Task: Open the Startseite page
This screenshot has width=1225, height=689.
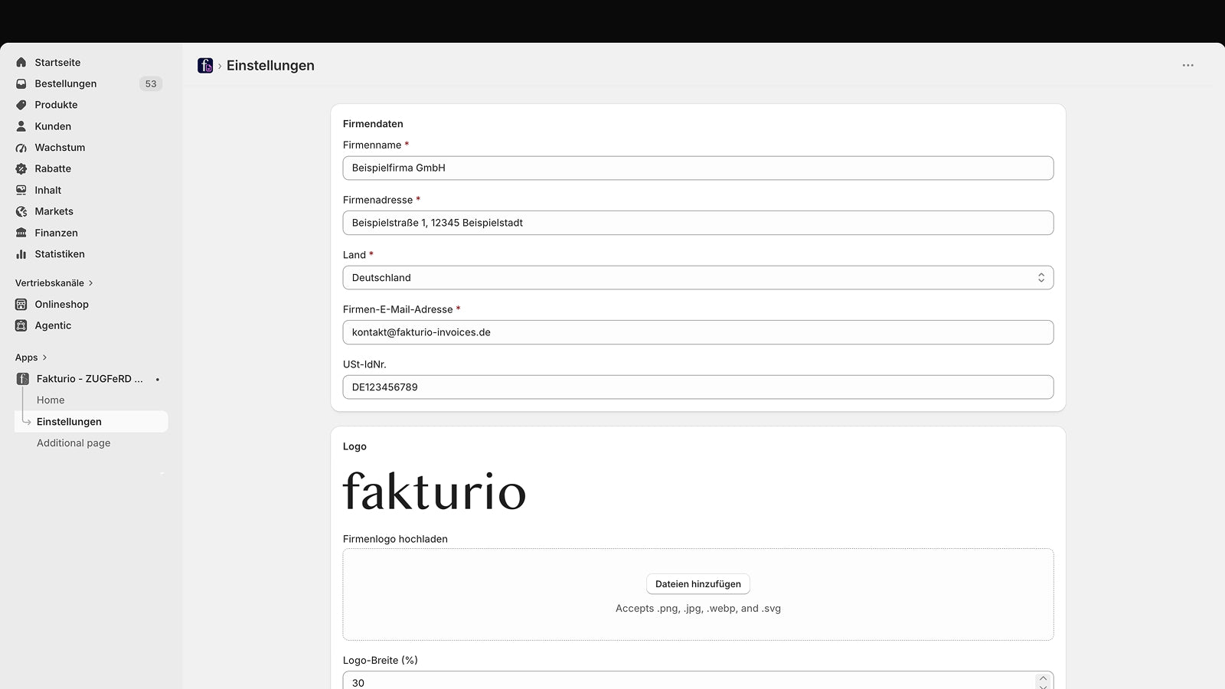Action: 57,63
